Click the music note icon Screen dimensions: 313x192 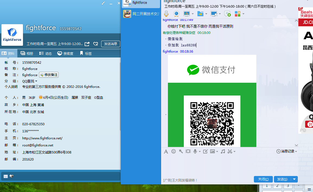tap(223, 152)
